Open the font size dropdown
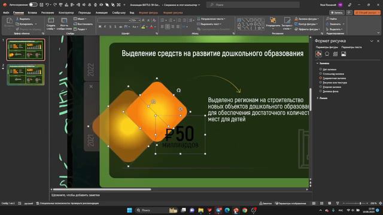The image size is (383, 215). pyautogui.click(x=136, y=20)
